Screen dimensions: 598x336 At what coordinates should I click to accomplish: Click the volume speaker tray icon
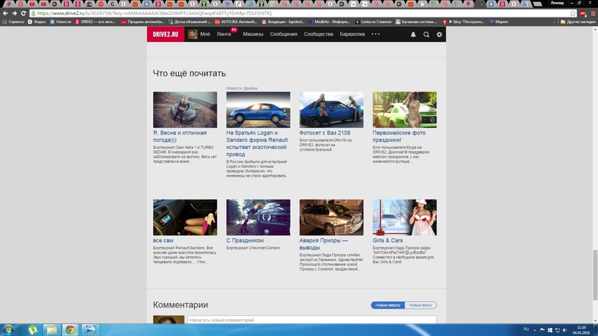coord(565,330)
